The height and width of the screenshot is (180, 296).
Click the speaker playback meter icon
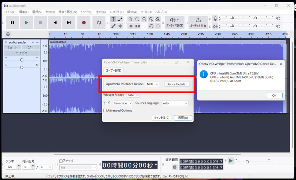click(x=215, y=26)
